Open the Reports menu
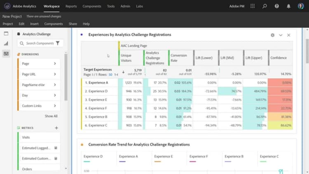The height and width of the screenshot is (174, 309). coord(71,6)
